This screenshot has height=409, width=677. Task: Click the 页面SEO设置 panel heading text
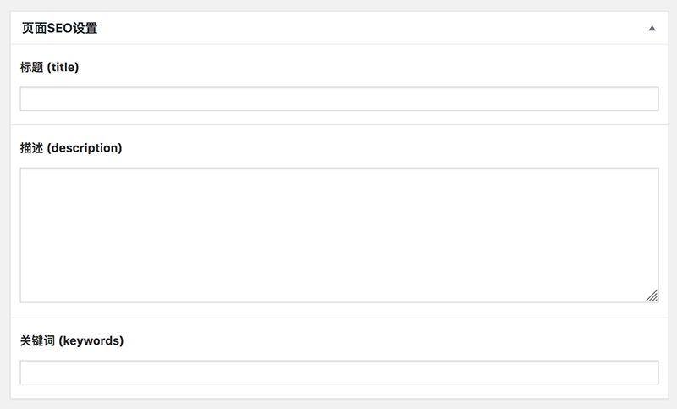[x=59, y=28]
